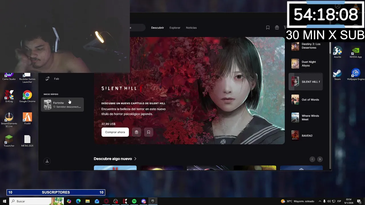Open Outlook mail from the taskbar
The width and height of the screenshot is (365, 205).
coord(97,201)
